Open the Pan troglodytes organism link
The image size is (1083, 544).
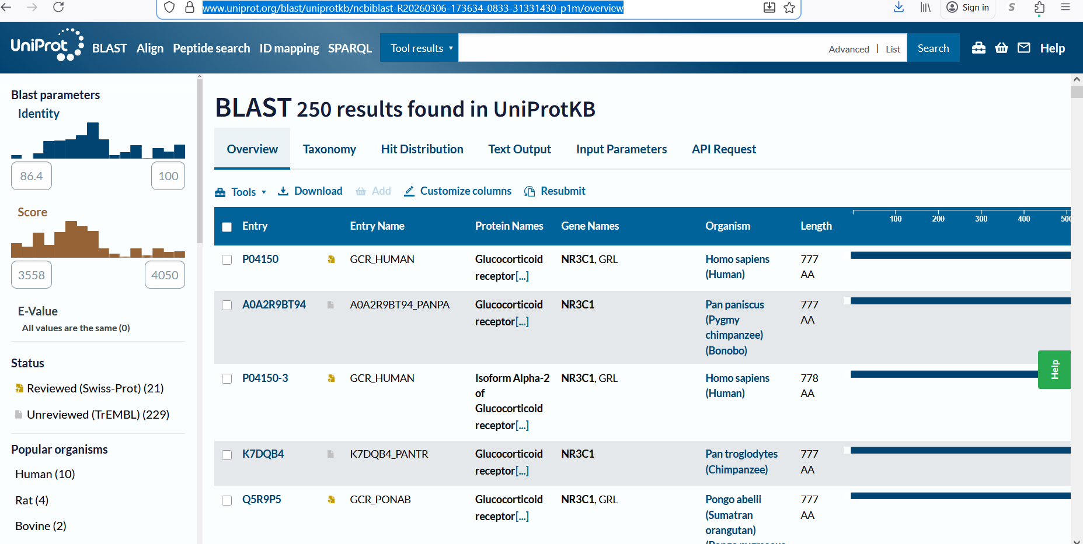coord(741,462)
